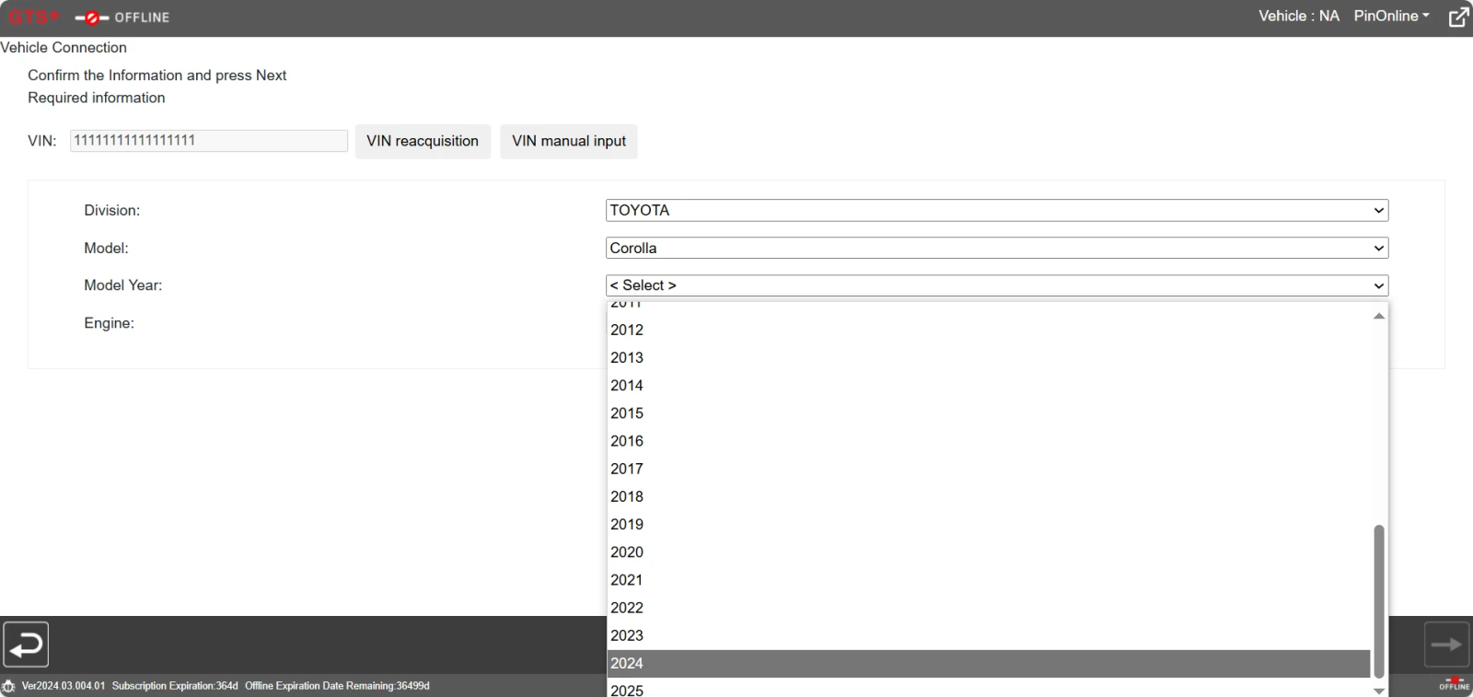Click into the VIN text field
The image size is (1473, 697).
tap(209, 141)
